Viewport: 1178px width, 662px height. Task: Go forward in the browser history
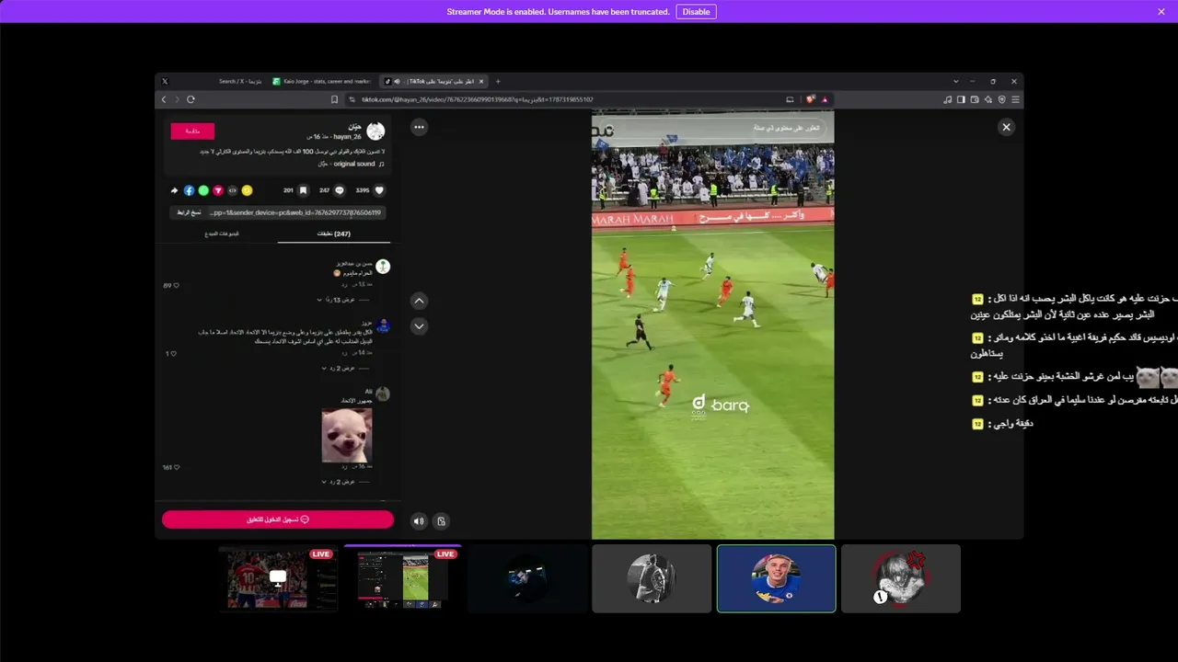pyautogui.click(x=177, y=99)
